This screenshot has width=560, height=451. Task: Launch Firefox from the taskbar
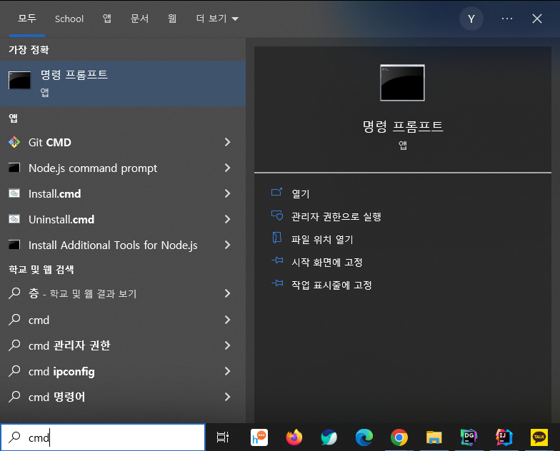(294, 437)
